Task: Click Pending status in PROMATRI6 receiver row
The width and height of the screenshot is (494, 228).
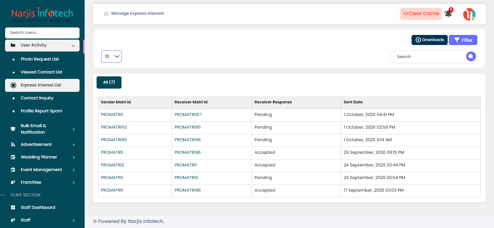Action: tap(263, 178)
